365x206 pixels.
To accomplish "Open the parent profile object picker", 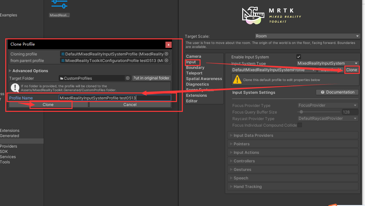I will point(167,61).
